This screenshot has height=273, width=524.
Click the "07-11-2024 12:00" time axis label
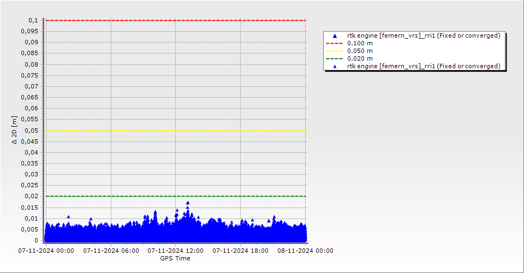[176, 251]
